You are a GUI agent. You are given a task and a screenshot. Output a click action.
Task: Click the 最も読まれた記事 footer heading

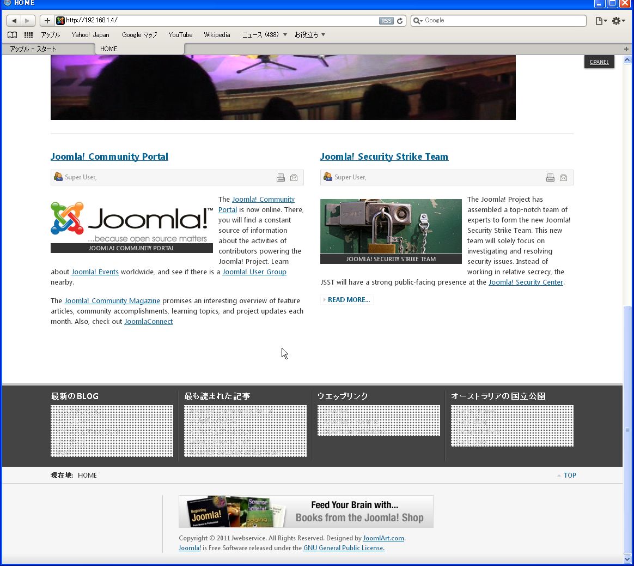[x=217, y=396]
